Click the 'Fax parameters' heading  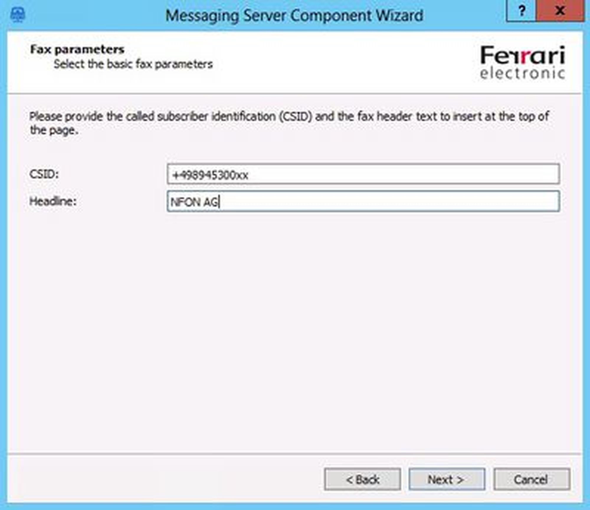coord(77,50)
